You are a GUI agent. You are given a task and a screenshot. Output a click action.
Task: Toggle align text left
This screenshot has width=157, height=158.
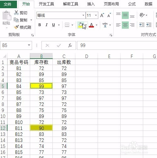pyautogui.click(x=118, y=25)
